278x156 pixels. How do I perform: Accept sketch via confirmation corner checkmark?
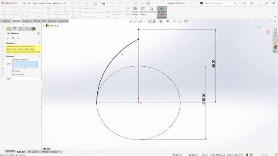tap(260, 26)
